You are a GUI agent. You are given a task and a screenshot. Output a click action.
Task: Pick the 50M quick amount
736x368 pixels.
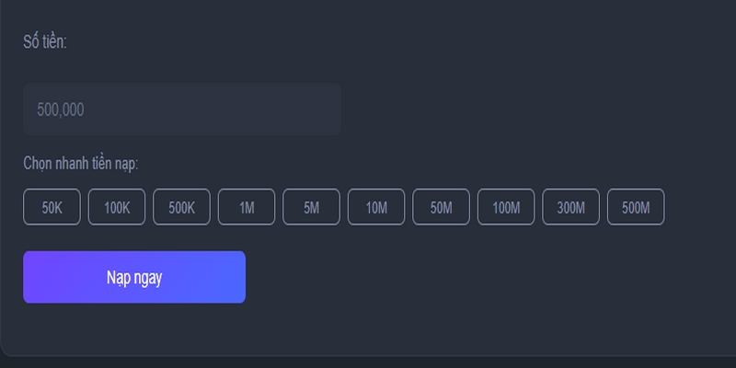(x=441, y=207)
